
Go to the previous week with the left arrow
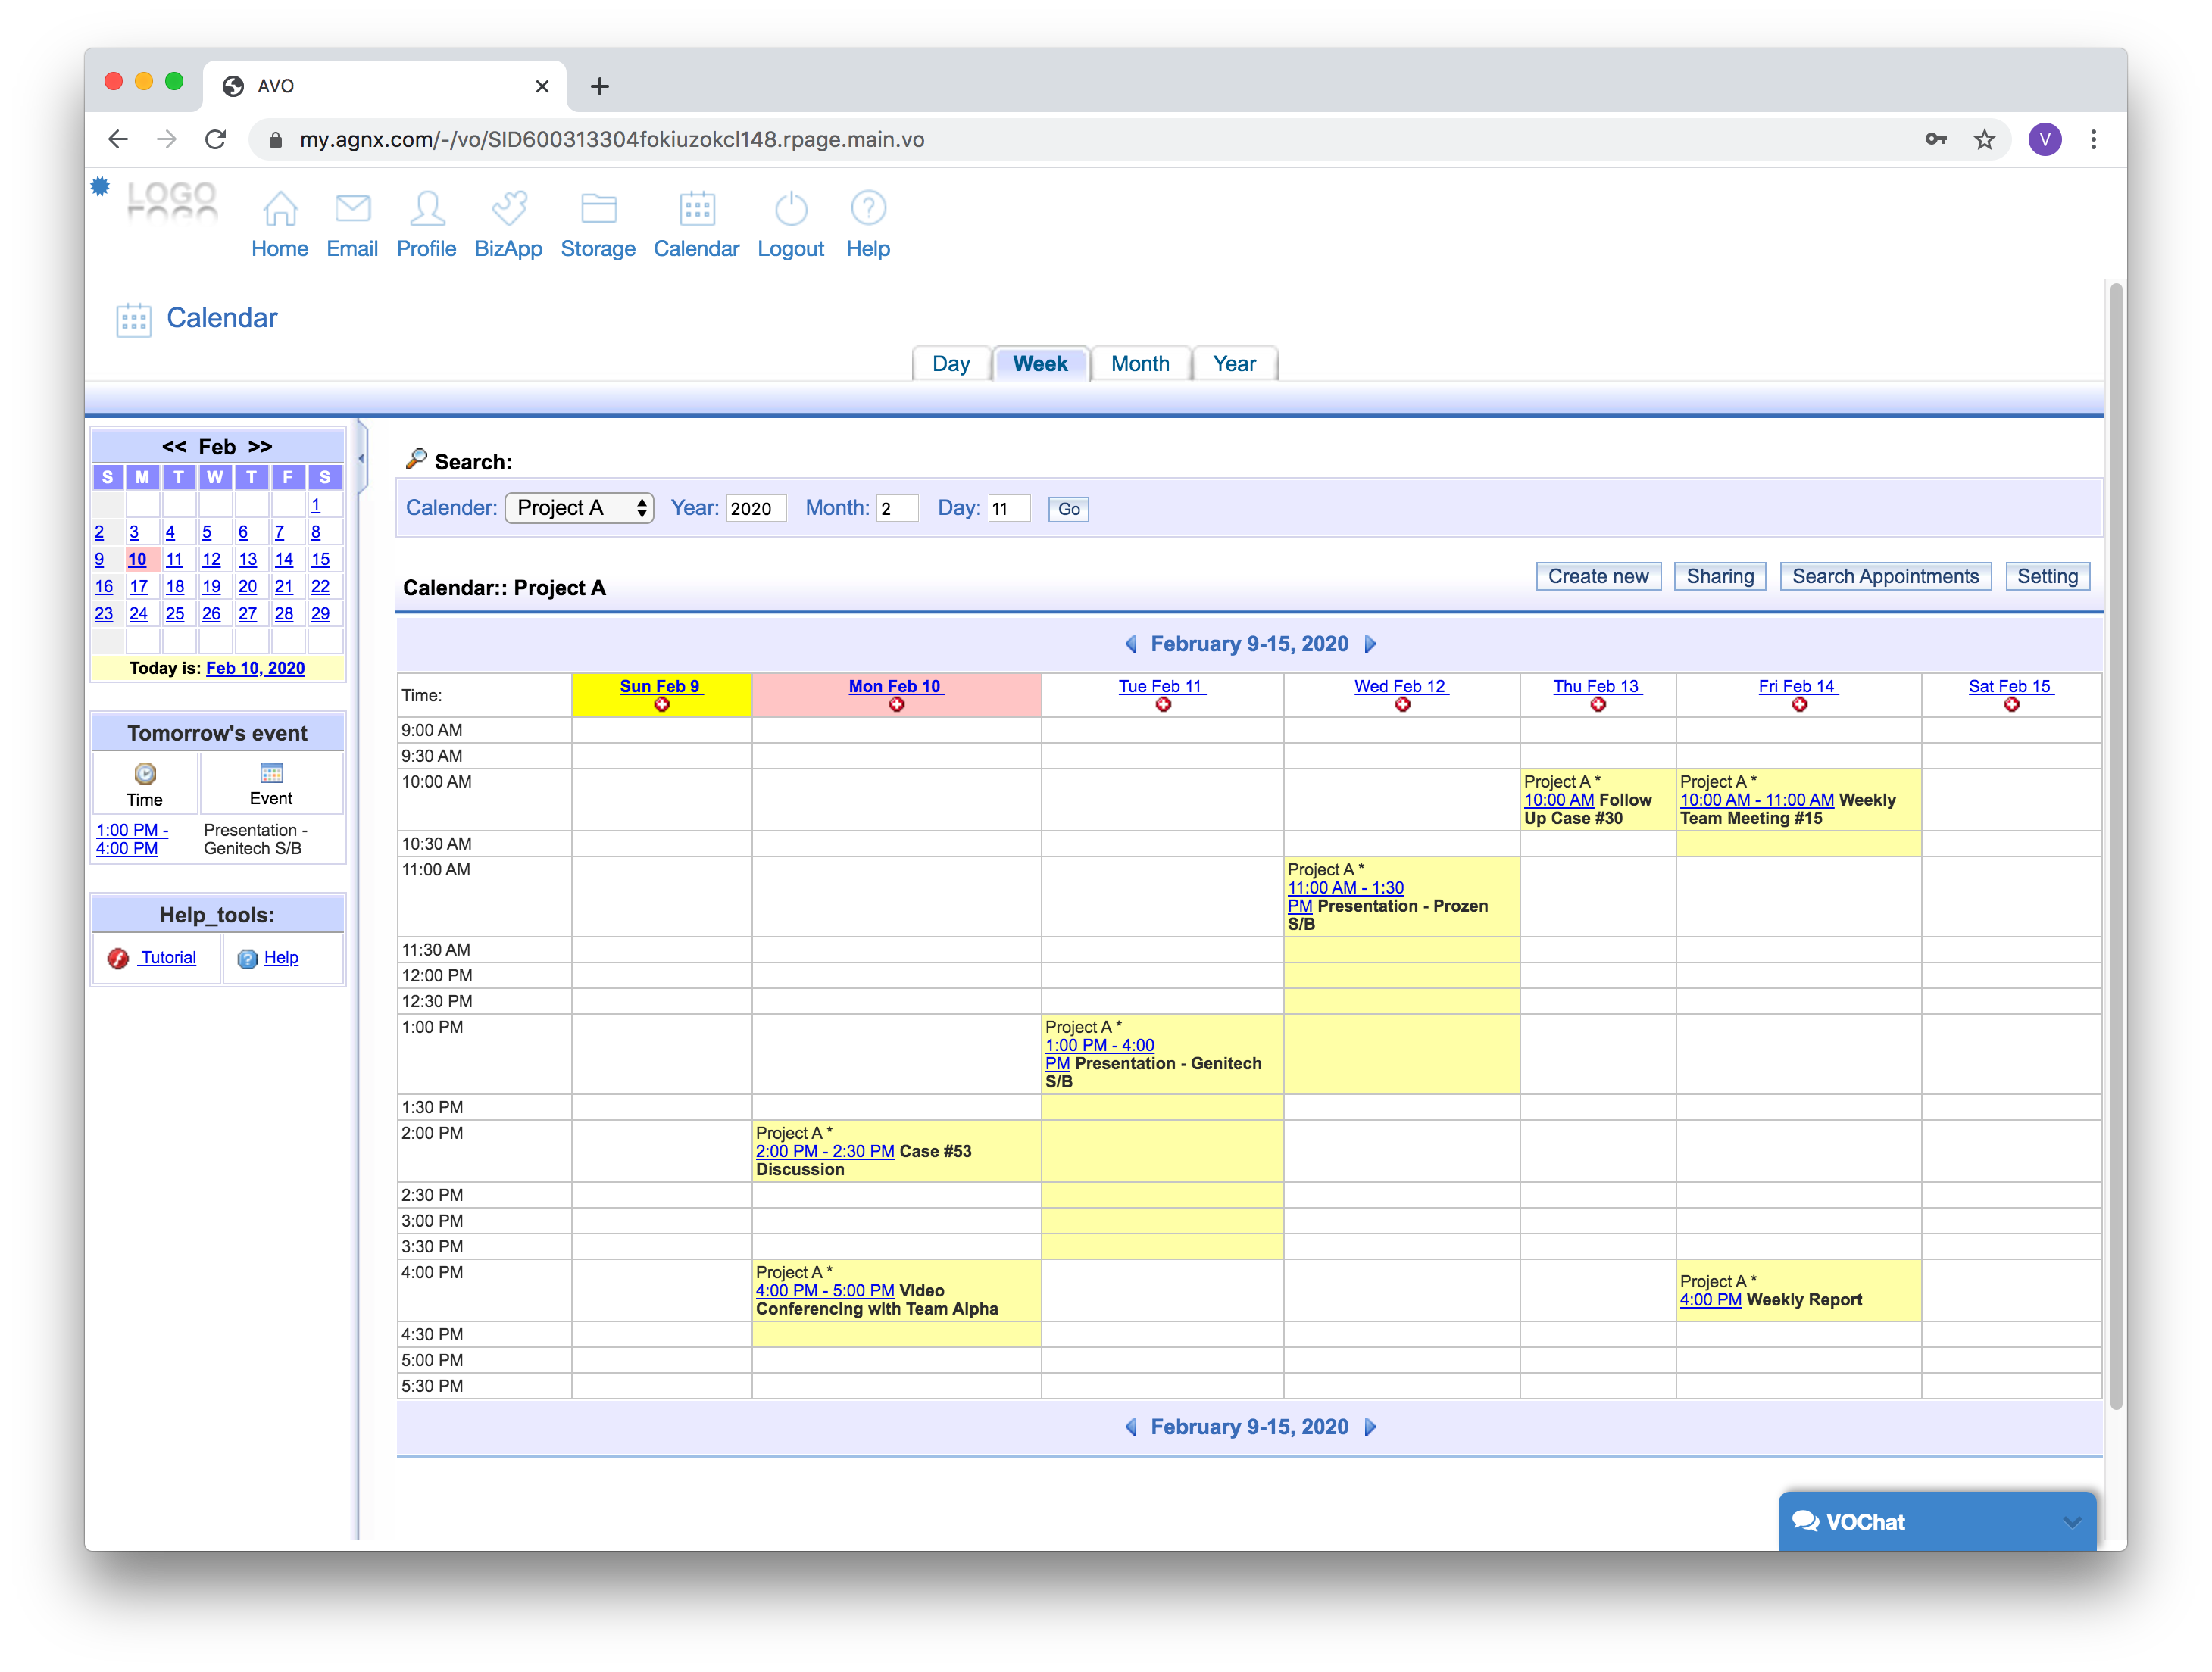click(1131, 644)
